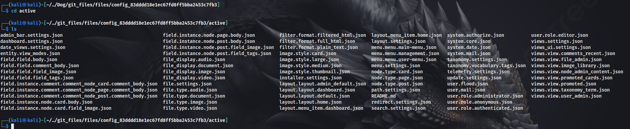
Task: Click on search.settings.json
Action: click(x=398, y=108)
